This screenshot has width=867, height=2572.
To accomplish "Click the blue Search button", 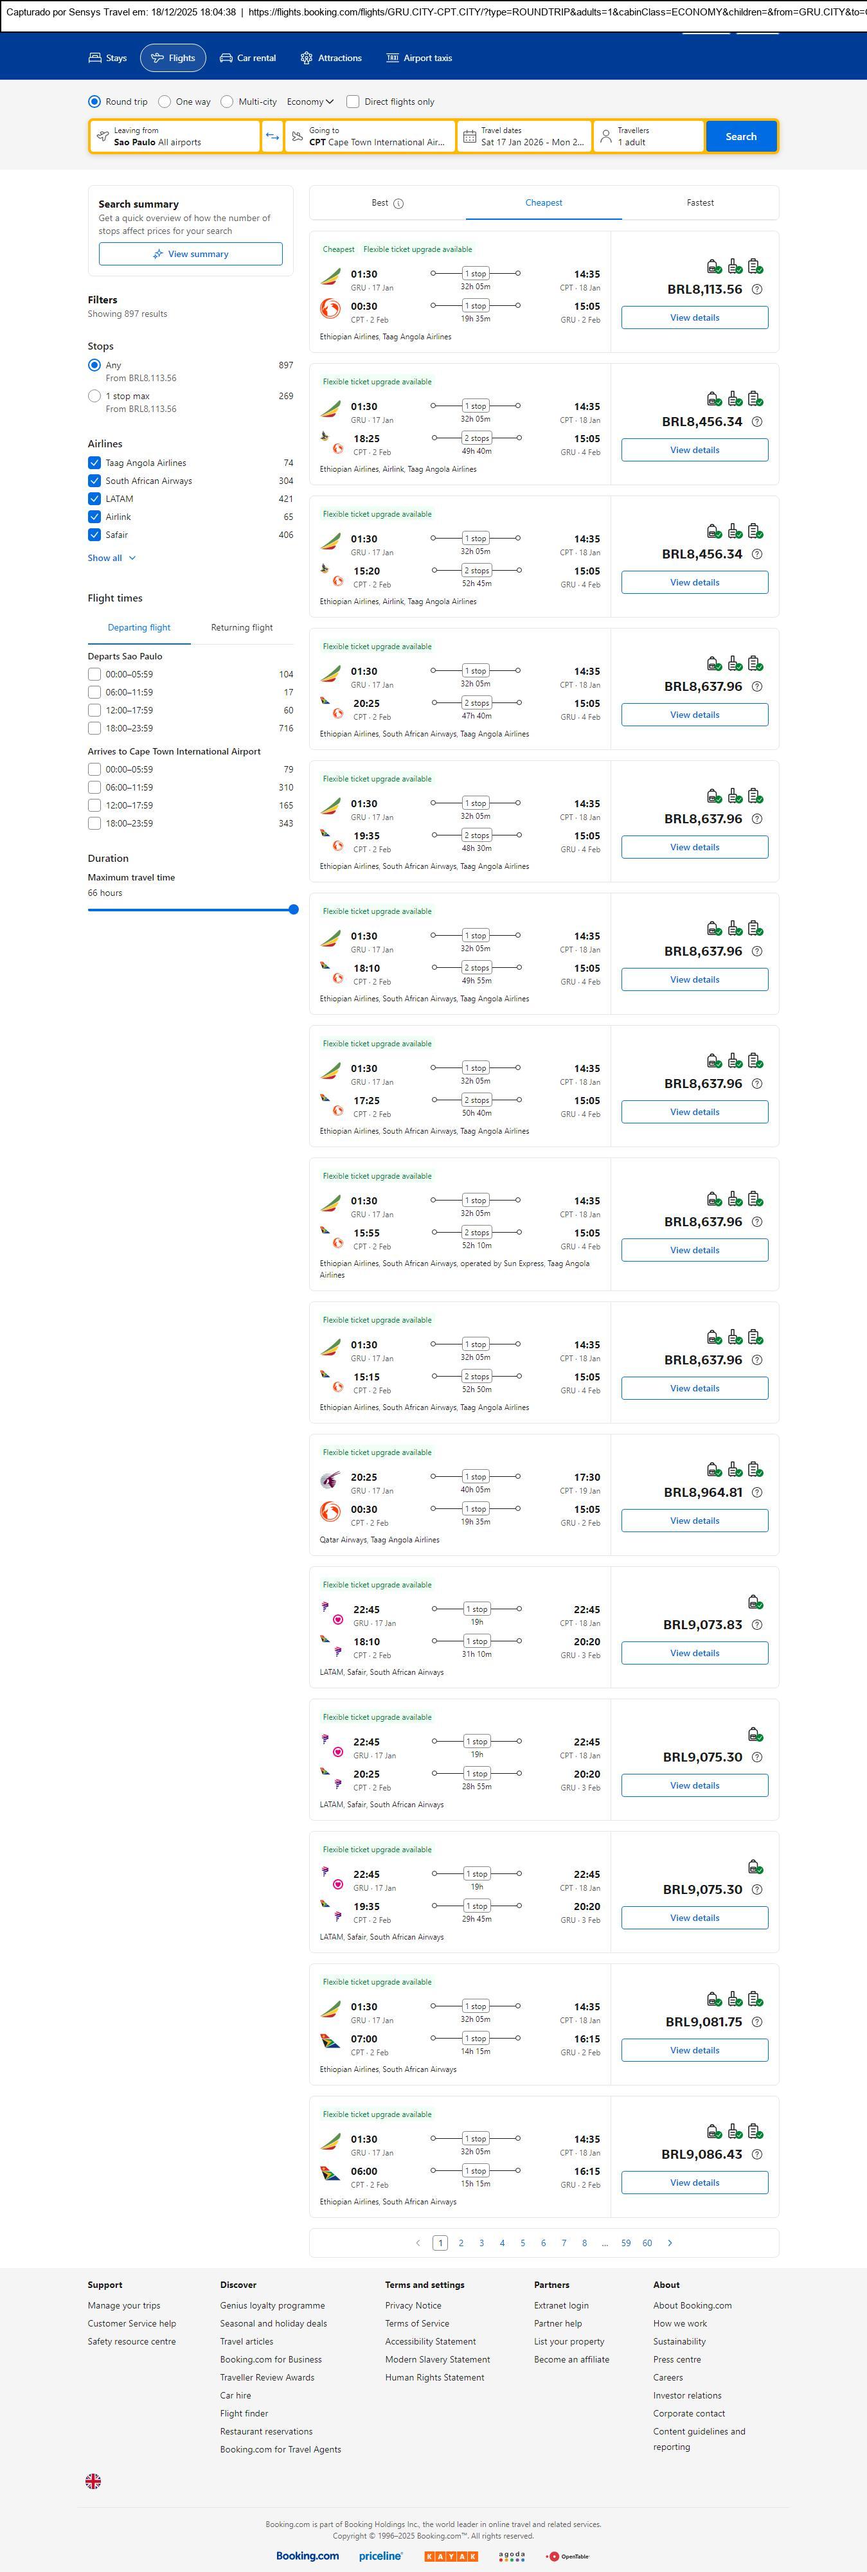I will 740,137.
